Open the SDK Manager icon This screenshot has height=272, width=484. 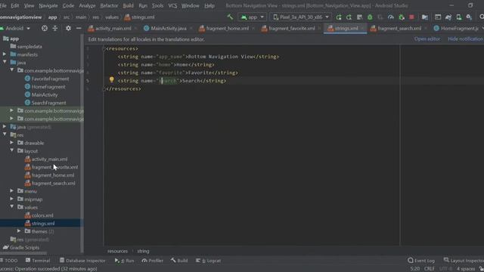pyautogui.click(x=469, y=17)
